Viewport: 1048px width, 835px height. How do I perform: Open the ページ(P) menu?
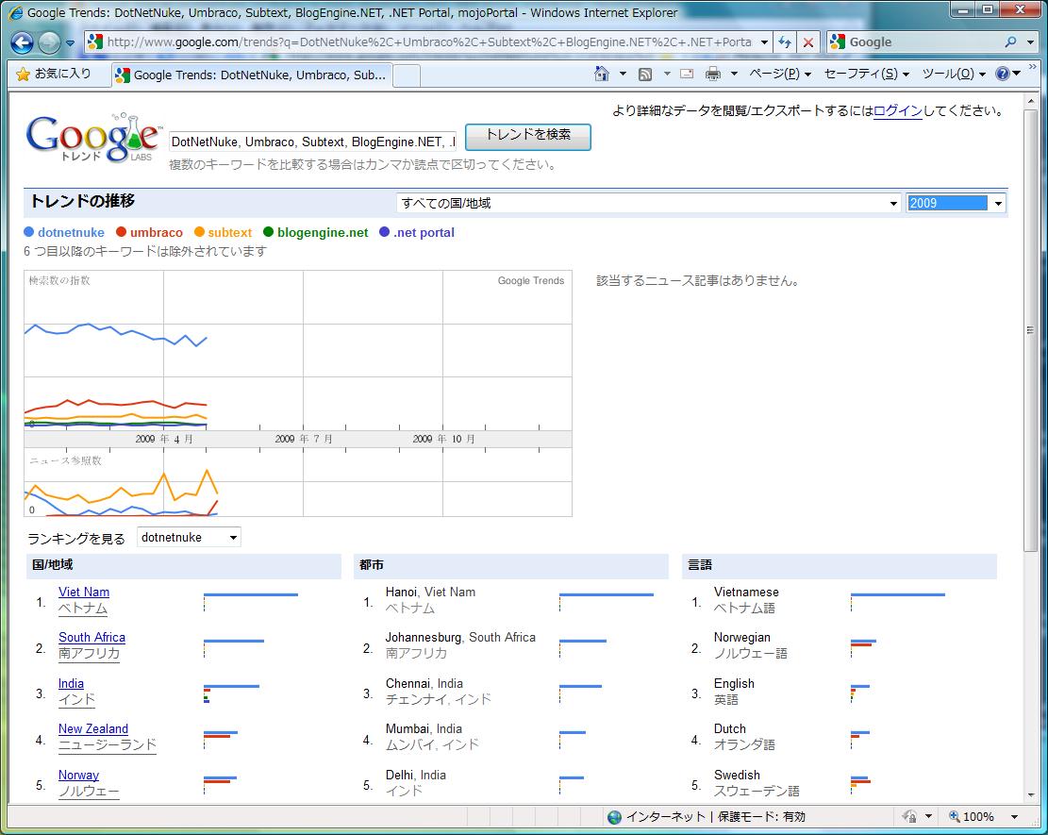[780, 74]
